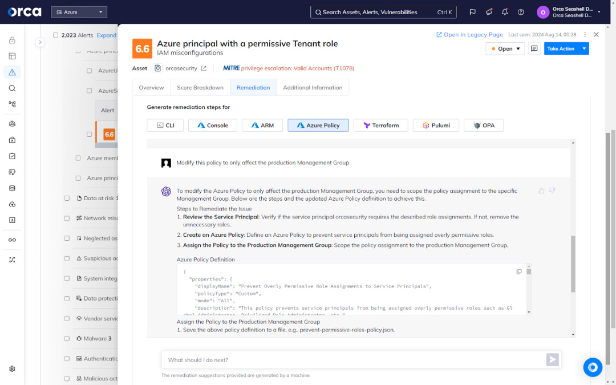Image resolution: width=616 pixels, height=385 pixels.
Task: Check the System integrity row checkbox
Action: [x=67, y=278]
